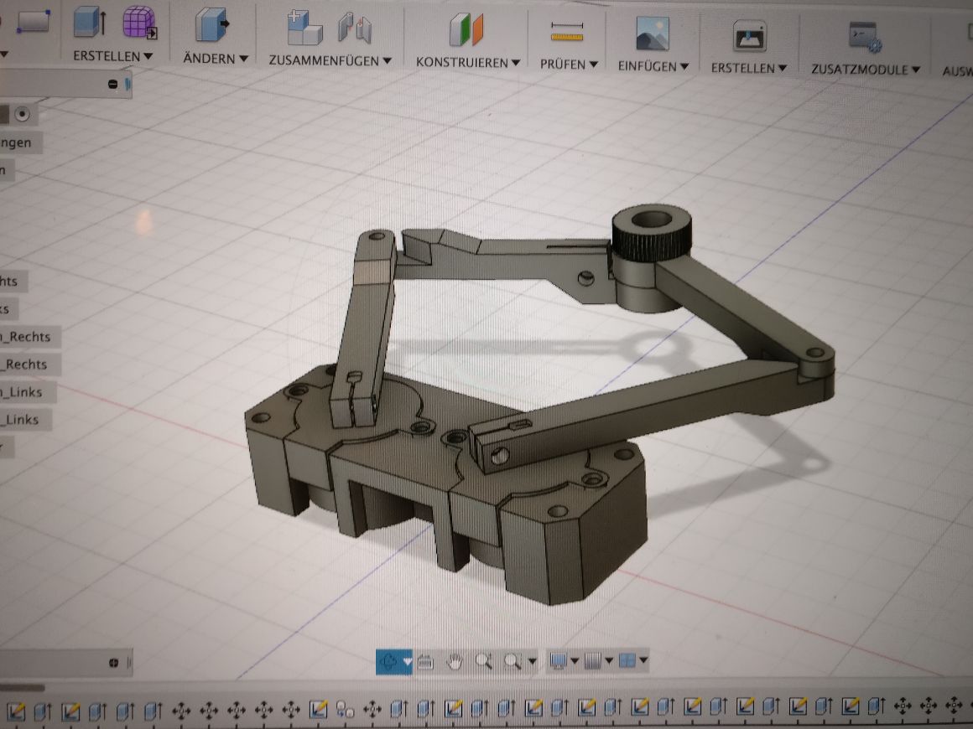Select the Zoom magnifier tool
This screenshot has width=973, height=729.
(483, 661)
